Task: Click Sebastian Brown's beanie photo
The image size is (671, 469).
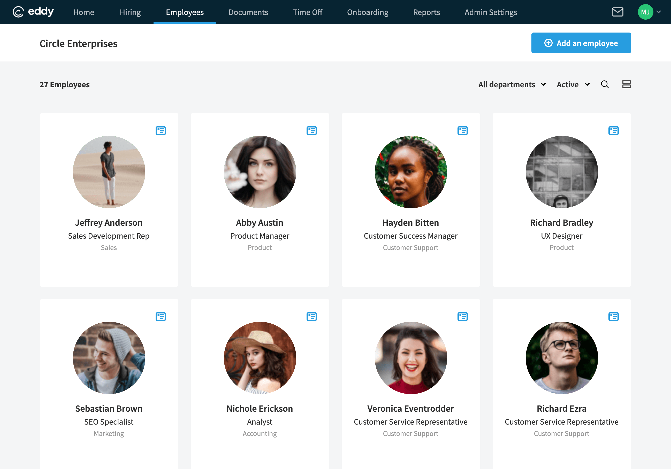Action: tap(109, 358)
